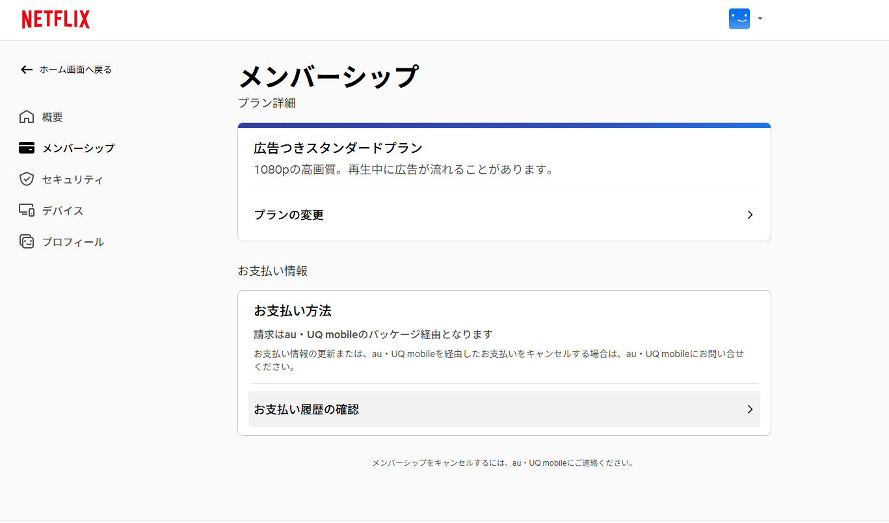Select メンバーシップ in the sidebar
This screenshot has height=523, width=889.
pyautogui.click(x=78, y=148)
